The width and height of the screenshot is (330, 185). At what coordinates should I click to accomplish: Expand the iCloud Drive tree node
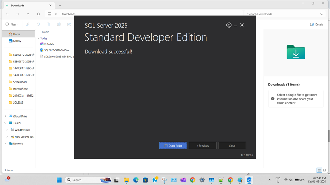click(x=6, y=116)
